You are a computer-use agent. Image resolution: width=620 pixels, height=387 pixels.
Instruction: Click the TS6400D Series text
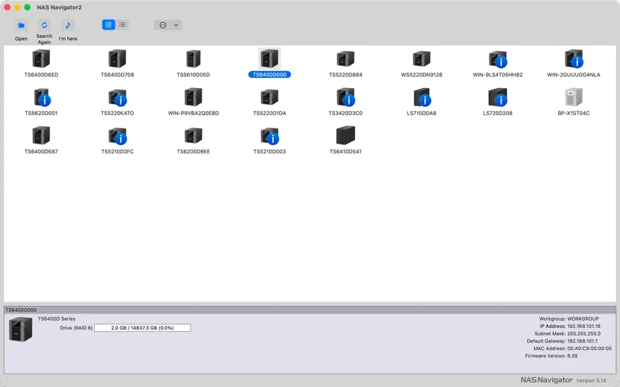click(x=56, y=318)
